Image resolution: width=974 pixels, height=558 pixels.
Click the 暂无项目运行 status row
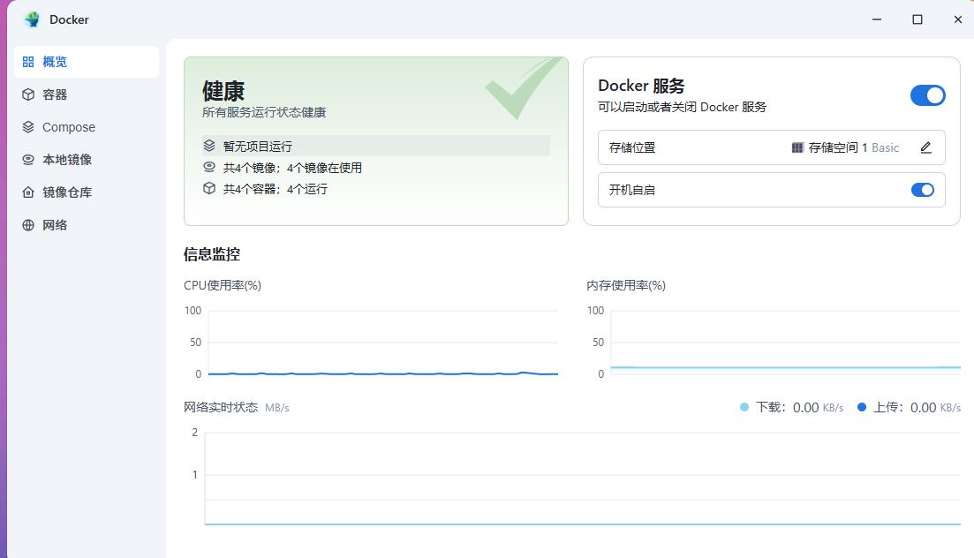coord(376,146)
